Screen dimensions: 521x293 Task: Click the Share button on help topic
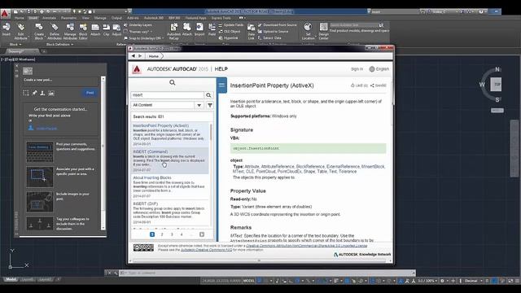coord(378,85)
